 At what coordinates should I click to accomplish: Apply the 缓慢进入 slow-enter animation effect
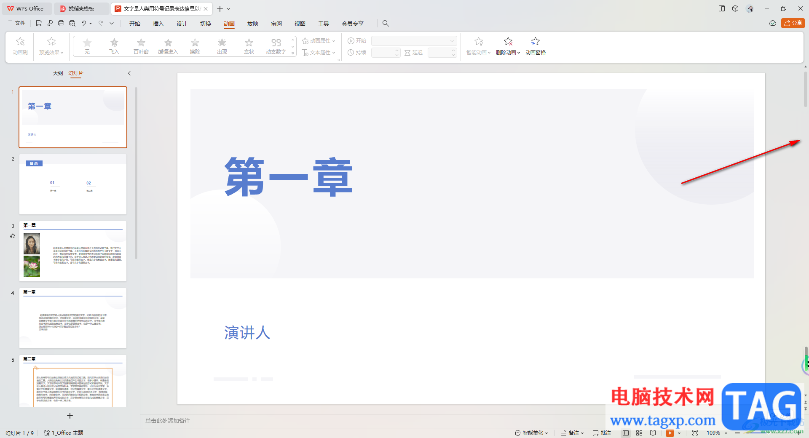168,46
